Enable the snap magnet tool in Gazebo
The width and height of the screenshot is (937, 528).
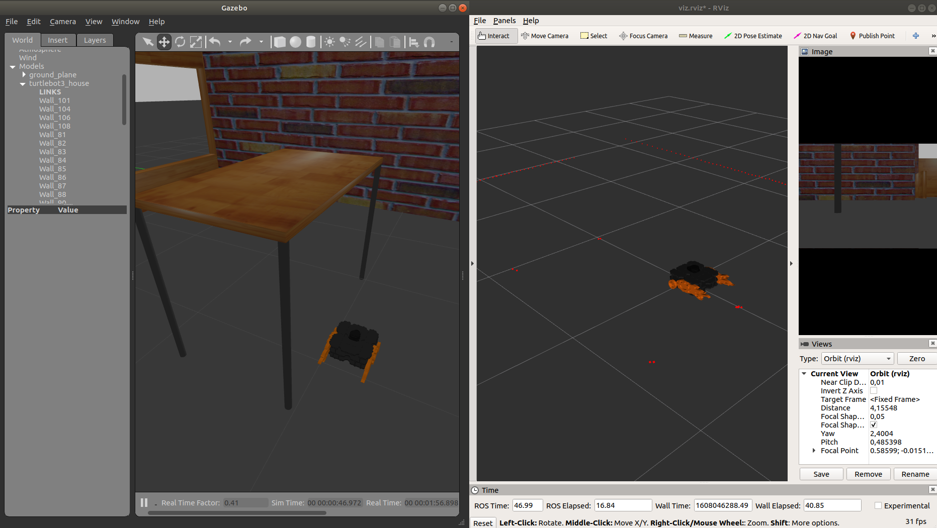coord(430,42)
